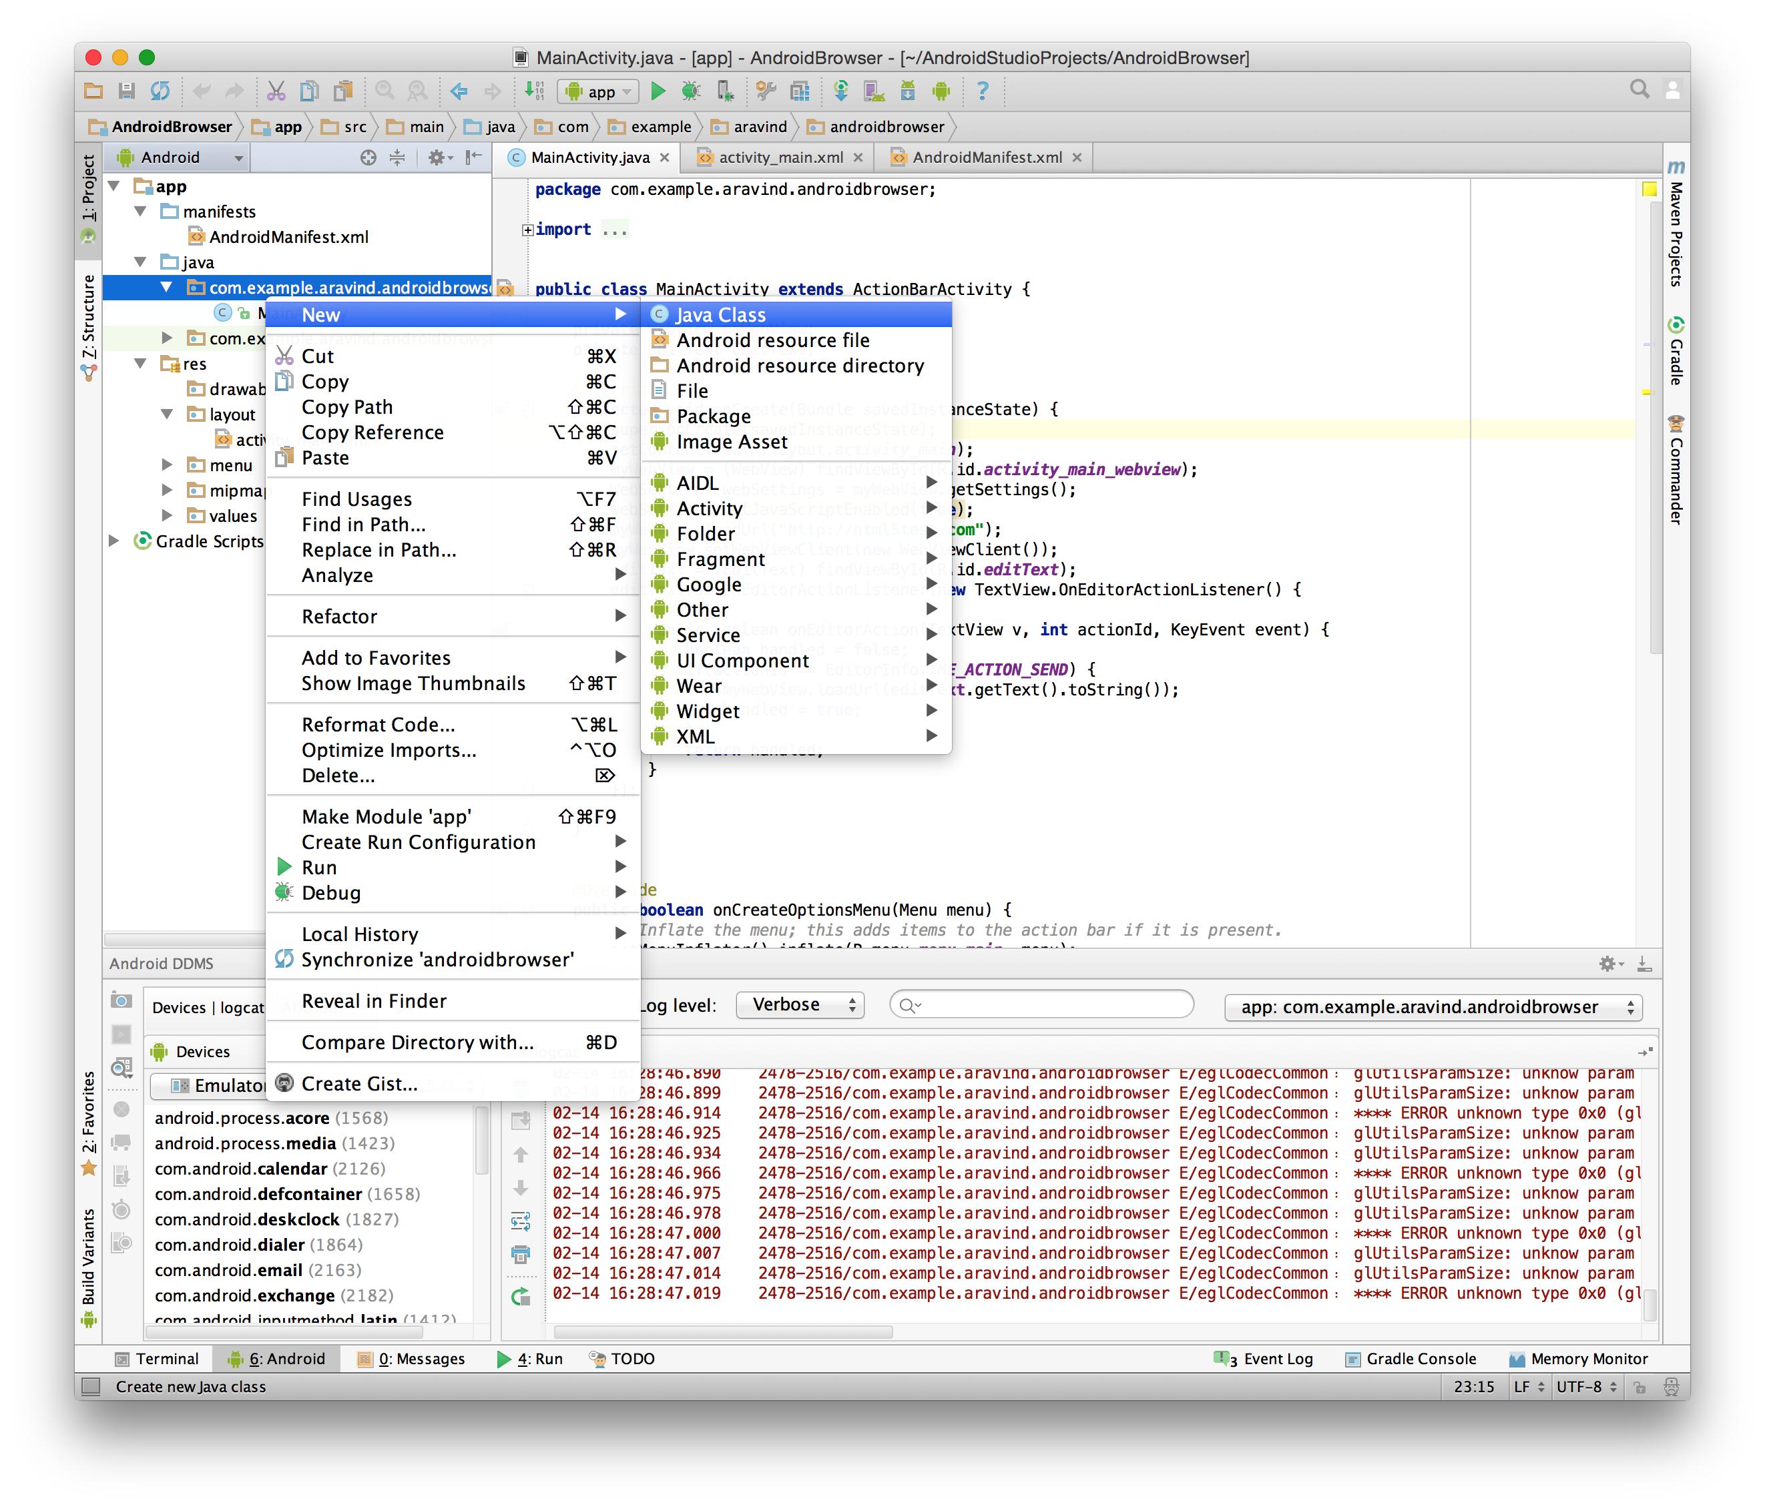The height and width of the screenshot is (1507, 1765).
Task: Open the app run configuration dropdown
Action: point(599,91)
